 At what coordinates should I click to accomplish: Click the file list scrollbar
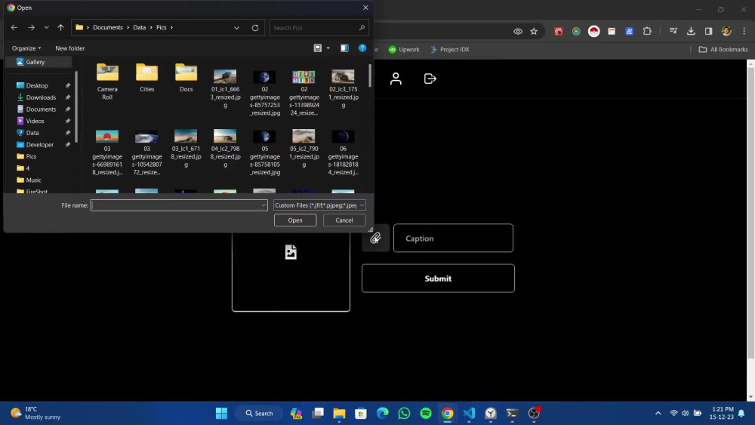[x=370, y=75]
